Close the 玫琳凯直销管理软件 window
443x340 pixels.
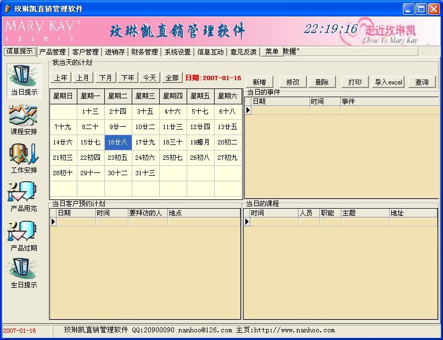(x=434, y=9)
